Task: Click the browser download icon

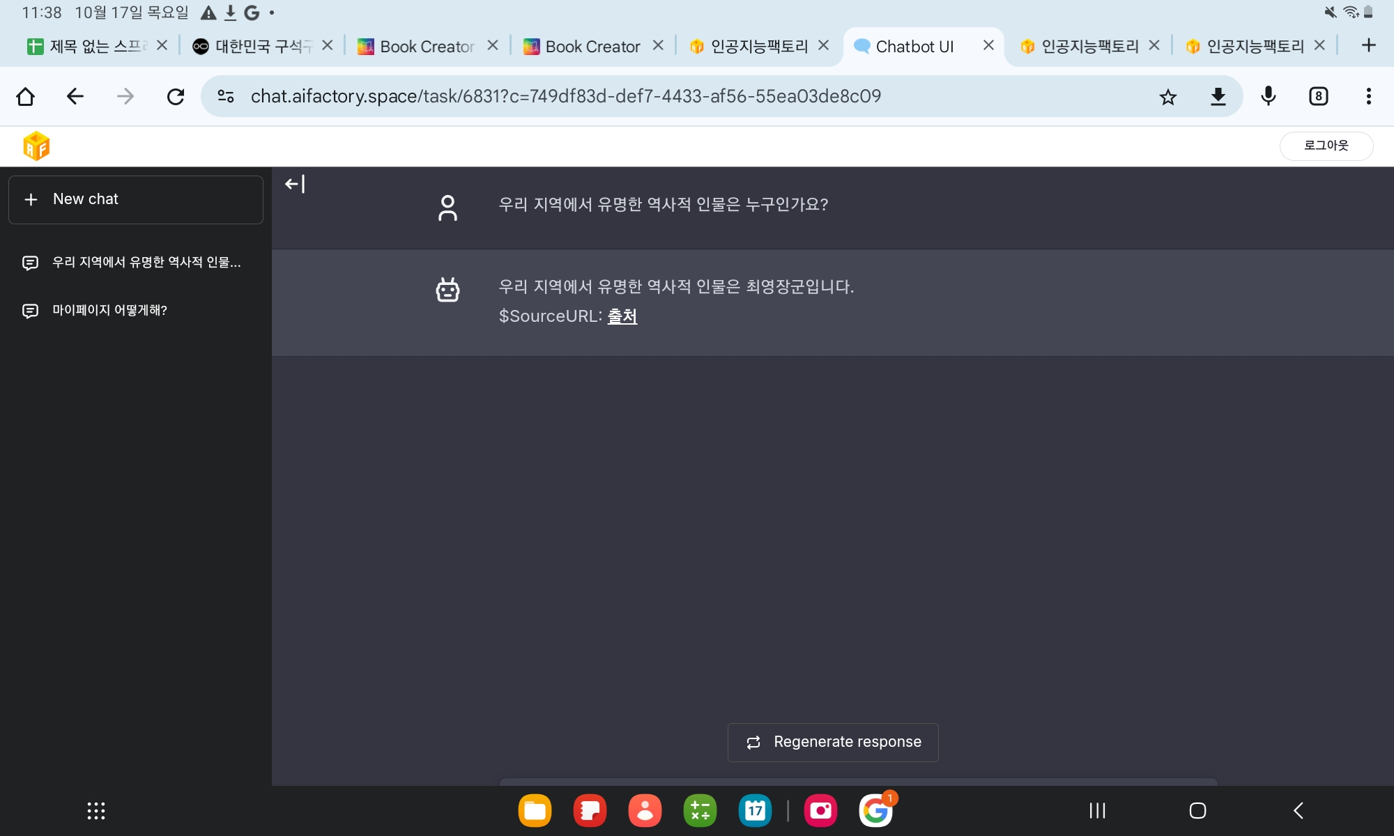Action: 1218,97
